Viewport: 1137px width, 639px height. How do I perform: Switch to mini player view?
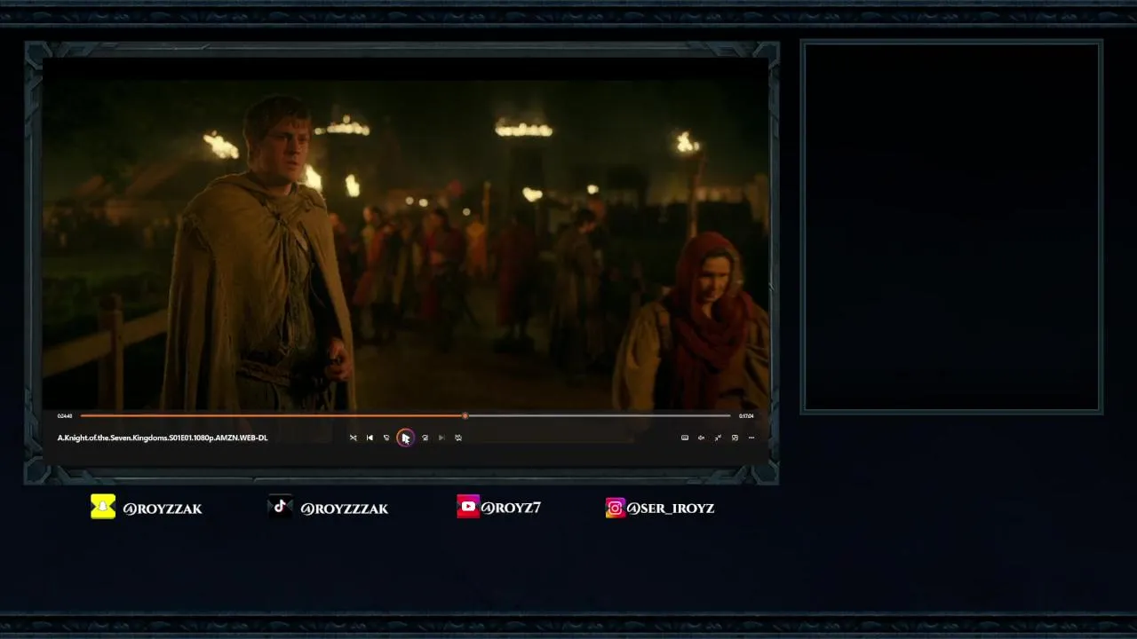coord(735,438)
